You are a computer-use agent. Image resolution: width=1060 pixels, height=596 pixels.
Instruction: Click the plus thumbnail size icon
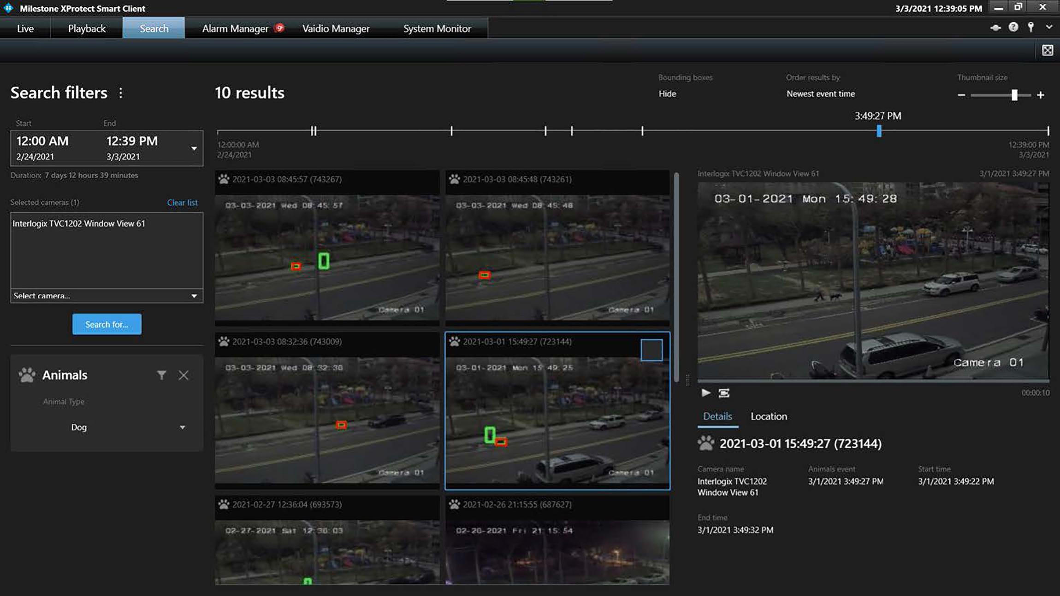(x=1041, y=95)
